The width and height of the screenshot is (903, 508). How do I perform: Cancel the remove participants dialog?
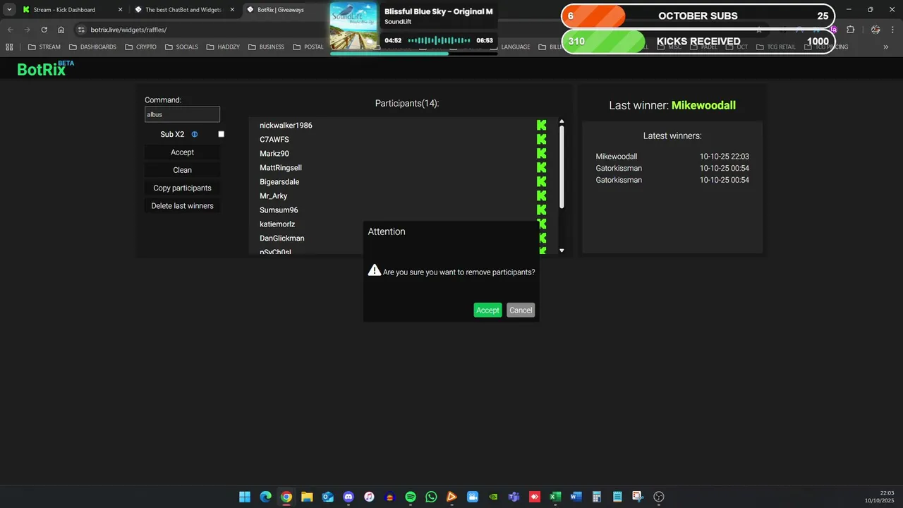click(x=521, y=310)
